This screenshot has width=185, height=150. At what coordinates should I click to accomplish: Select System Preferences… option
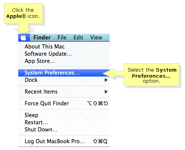(64, 73)
